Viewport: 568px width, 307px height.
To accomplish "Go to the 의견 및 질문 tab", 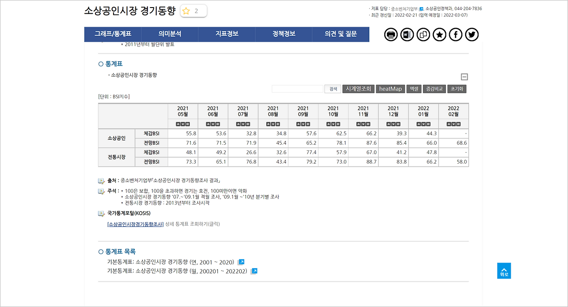I will click(341, 34).
